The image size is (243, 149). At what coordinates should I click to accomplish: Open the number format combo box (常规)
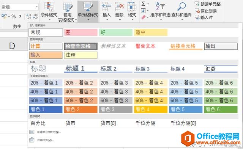(19, 7)
